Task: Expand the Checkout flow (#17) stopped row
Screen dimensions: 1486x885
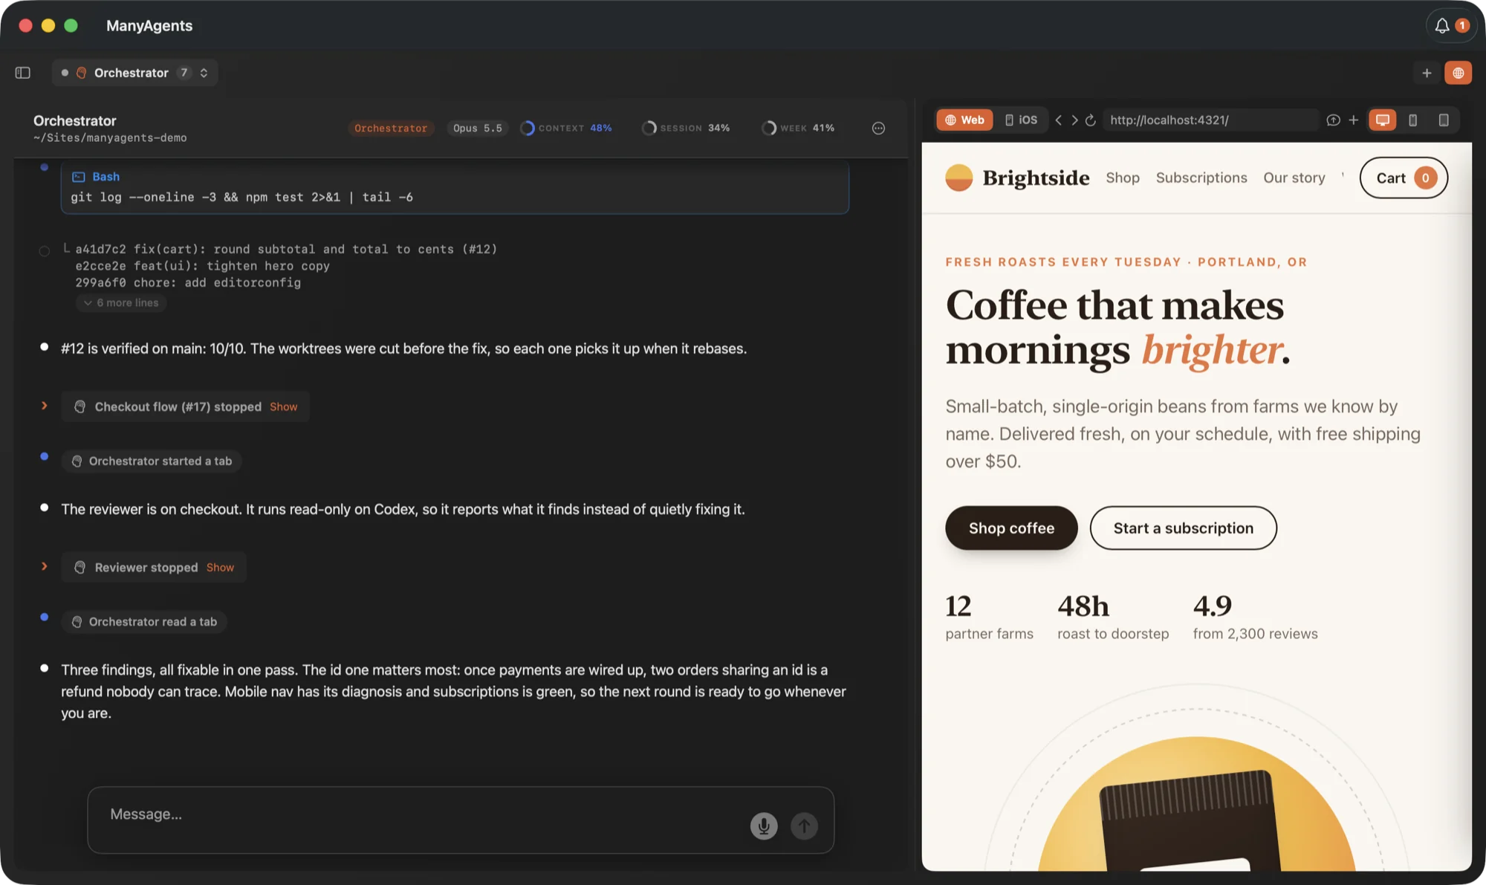Action: pyautogui.click(x=45, y=406)
